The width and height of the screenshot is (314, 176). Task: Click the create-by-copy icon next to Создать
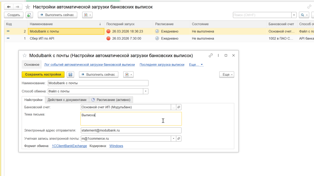pos(29,15)
